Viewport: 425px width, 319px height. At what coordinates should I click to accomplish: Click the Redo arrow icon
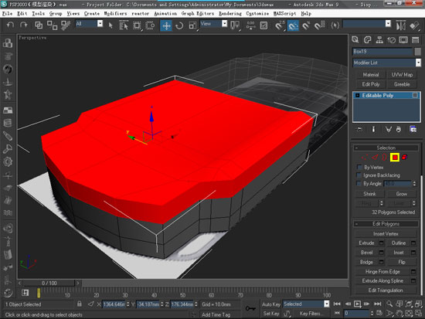click(x=24, y=25)
